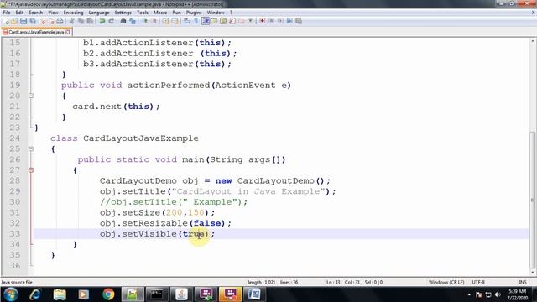Click Run Macro Multiple Times icon
Viewport: 537px width, 302px height.
pos(289,21)
